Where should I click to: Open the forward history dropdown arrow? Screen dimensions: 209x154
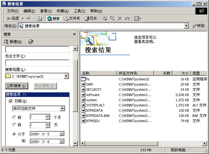pos(34,18)
